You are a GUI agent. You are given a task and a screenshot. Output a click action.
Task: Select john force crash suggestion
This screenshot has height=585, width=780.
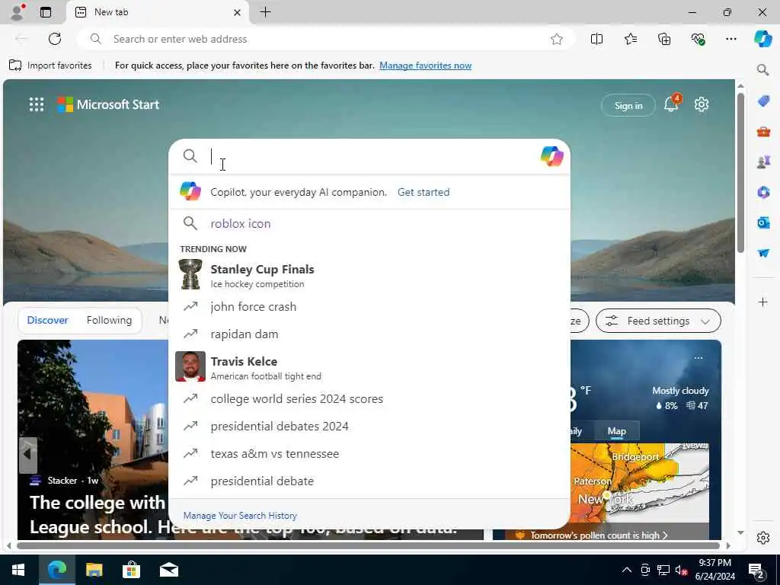point(369,306)
